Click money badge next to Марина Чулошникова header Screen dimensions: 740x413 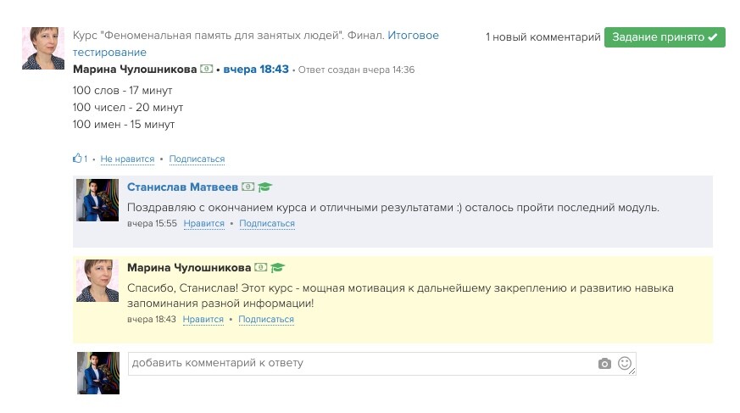tap(206, 69)
